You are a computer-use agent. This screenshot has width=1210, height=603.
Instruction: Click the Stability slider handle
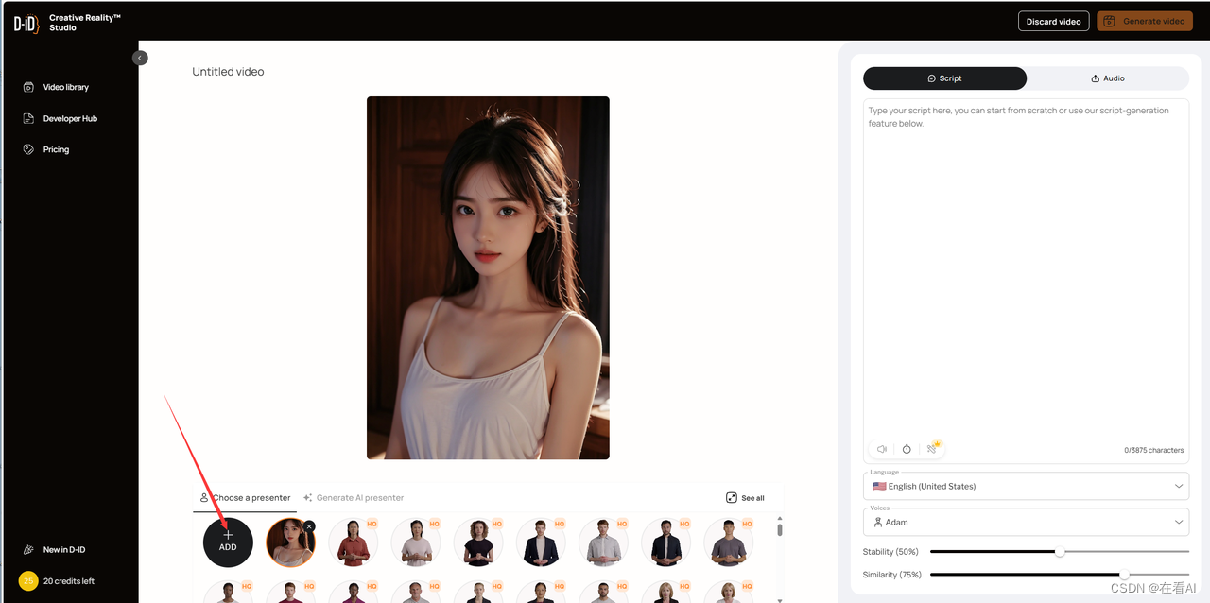tap(1060, 551)
